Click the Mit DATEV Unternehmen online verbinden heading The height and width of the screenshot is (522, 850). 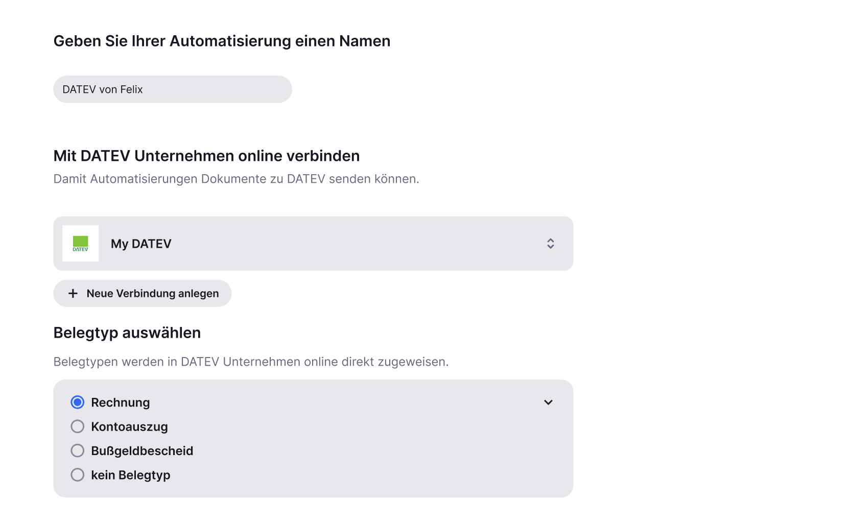coord(207,156)
